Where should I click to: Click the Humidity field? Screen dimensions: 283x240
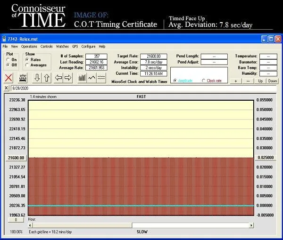pos(268,73)
